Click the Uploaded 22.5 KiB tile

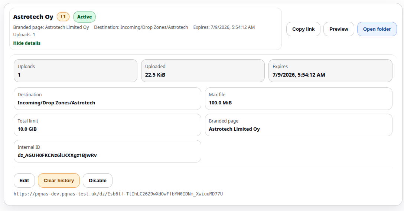point(203,71)
